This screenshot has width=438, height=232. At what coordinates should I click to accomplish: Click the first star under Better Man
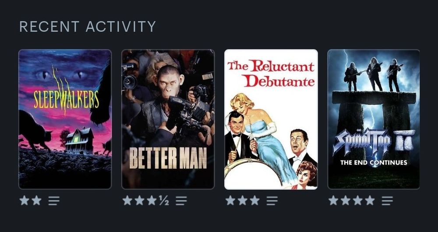(127, 200)
